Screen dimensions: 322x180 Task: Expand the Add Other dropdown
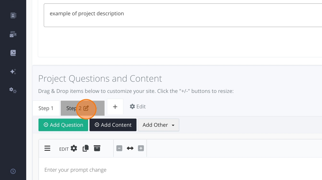click(x=158, y=125)
